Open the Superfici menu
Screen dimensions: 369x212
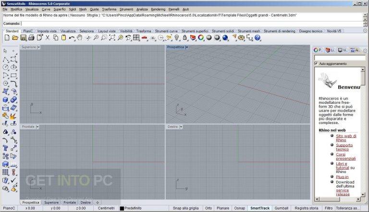[60, 9]
